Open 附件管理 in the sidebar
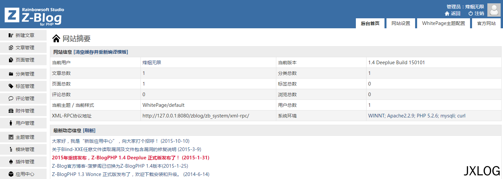Image resolution: width=503 pixels, height=179 pixels. tap(23, 111)
